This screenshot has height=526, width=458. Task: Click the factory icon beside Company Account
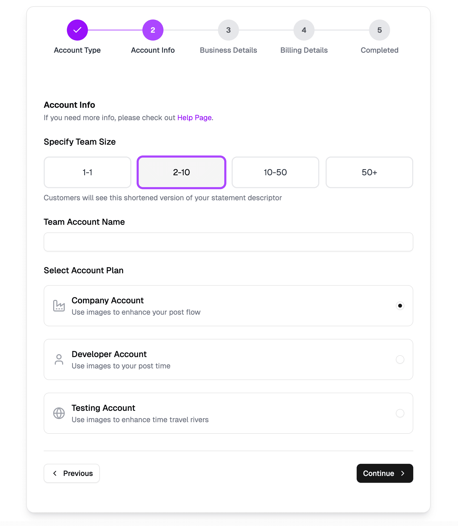tap(59, 306)
